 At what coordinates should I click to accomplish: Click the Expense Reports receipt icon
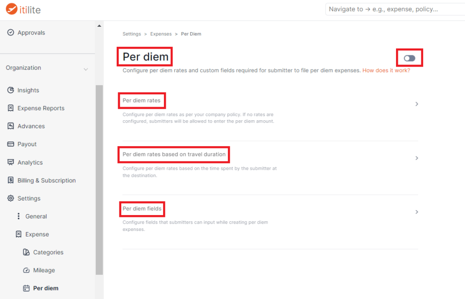11,108
